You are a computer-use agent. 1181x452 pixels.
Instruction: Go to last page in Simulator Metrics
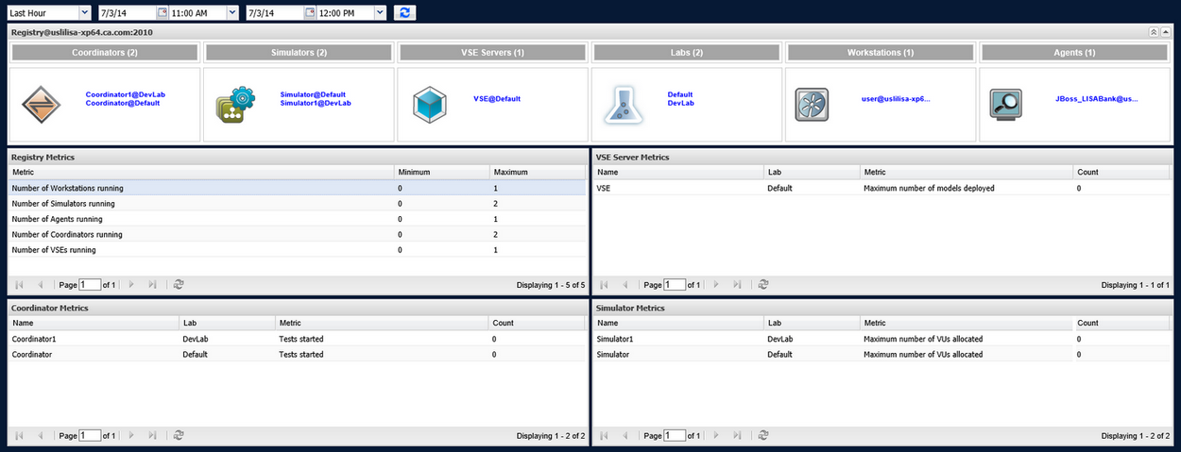coord(738,436)
